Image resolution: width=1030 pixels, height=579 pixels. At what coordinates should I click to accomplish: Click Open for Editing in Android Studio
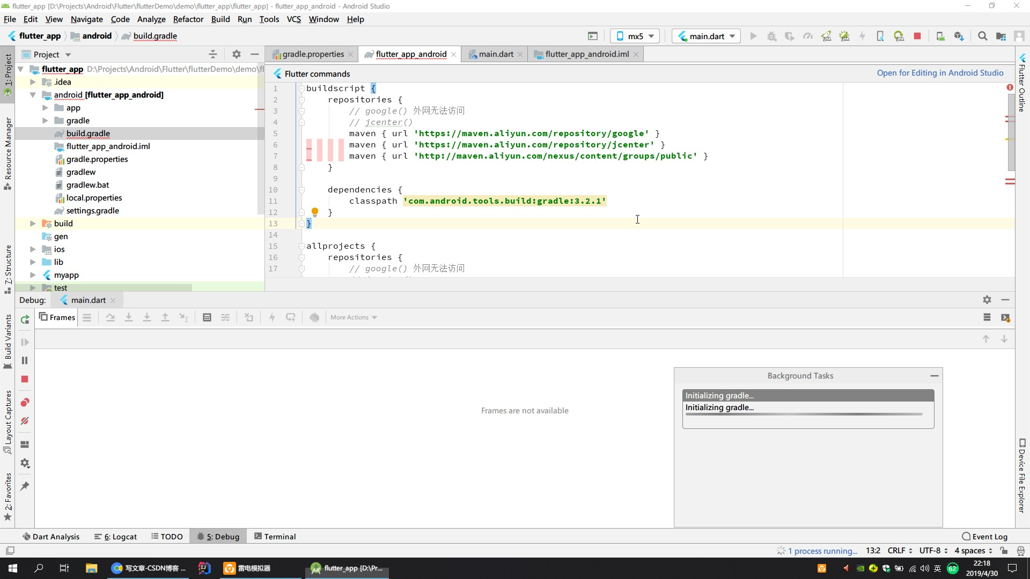coord(940,73)
